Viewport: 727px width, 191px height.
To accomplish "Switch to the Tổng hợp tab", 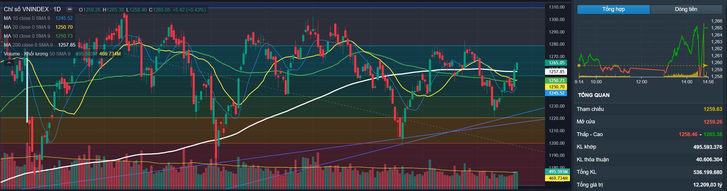I will (x=614, y=9).
